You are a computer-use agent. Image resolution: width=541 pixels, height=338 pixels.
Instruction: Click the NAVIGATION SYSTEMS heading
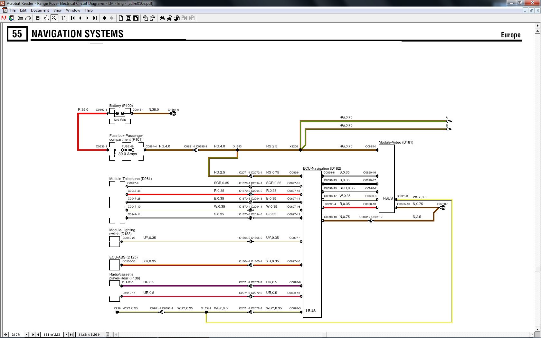coord(77,34)
